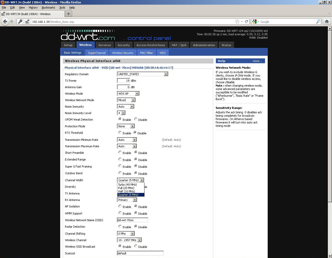Open Transmission Maximum Rate dropdown
This screenshot has height=258, width=332.
pyautogui.click(x=127, y=146)
